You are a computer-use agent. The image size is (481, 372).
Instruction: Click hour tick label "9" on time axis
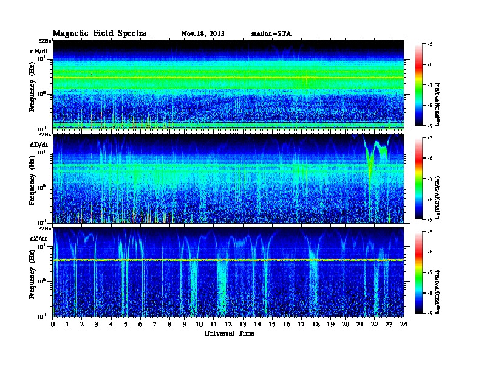(185, 324)
